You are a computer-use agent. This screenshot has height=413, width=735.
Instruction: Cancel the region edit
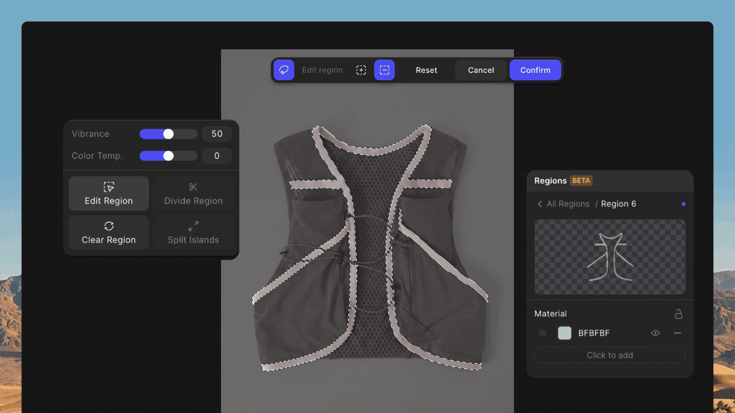click(x=481, y=70)
